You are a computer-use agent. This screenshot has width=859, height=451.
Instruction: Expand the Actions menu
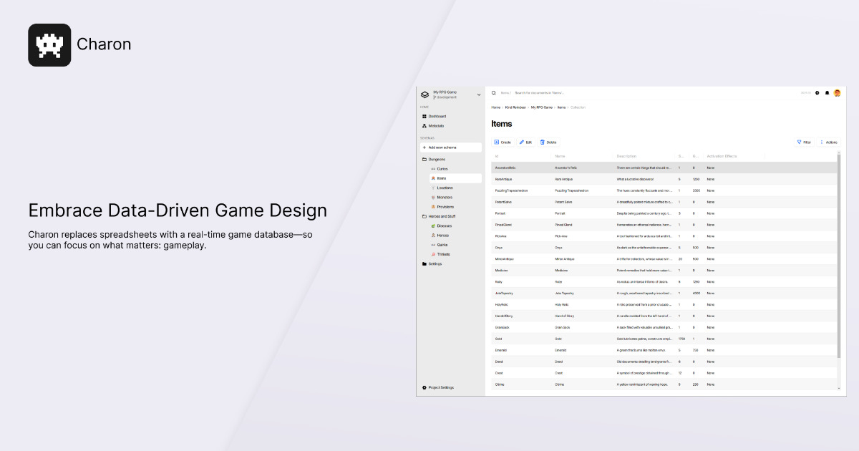click(x=829, y=142)
